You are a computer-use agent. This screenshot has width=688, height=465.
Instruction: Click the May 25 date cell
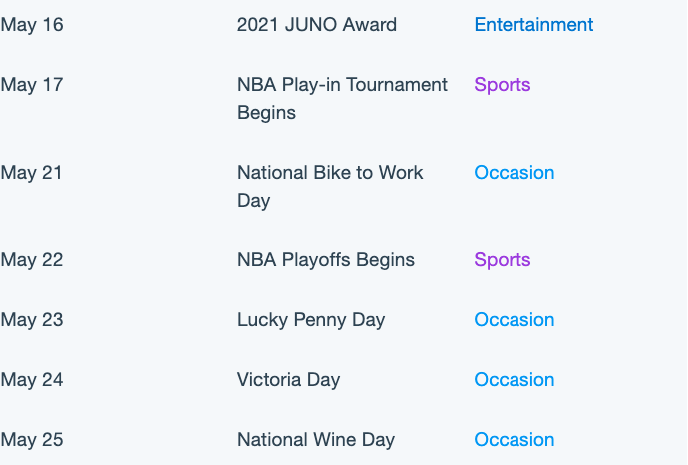click(32, 440)
